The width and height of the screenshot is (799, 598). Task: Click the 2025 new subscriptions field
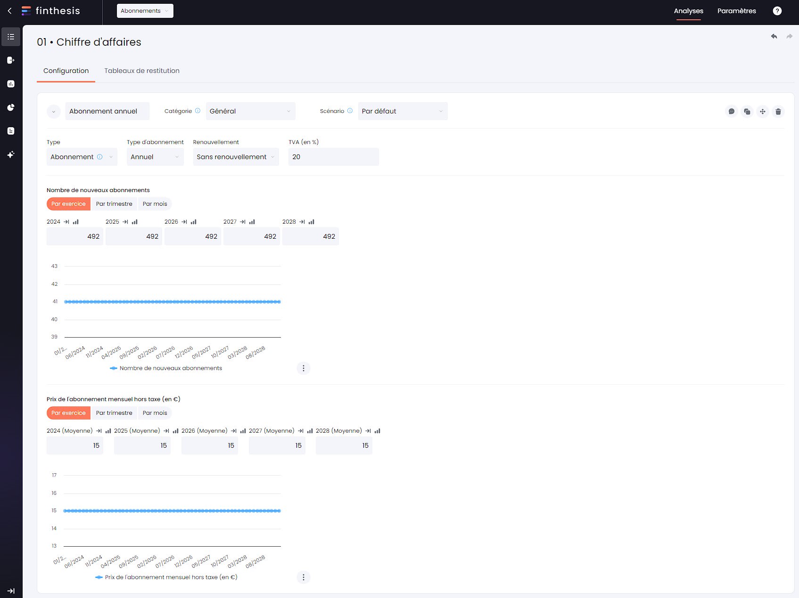[134, 236]
